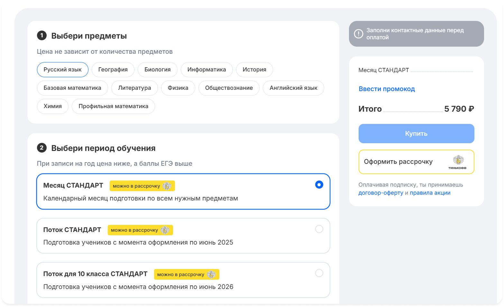Click Оформить рассрочку button
The image size is (504, 307).
coord(416,162)
